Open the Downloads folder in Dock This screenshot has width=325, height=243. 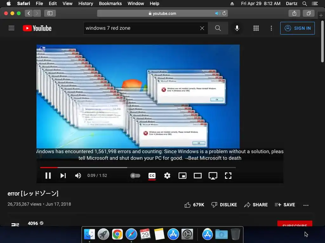(x=221, y=234)
